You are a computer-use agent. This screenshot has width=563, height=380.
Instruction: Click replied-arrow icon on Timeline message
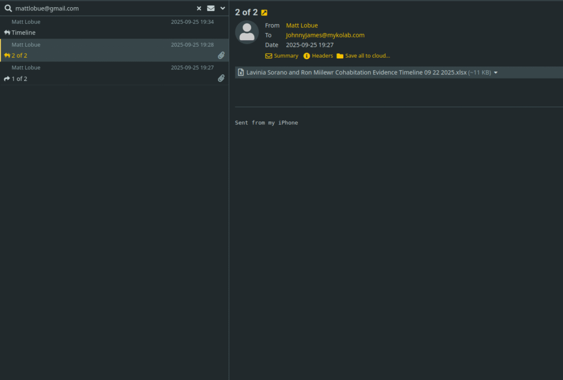pyautogui.click(x=7, y=32)
